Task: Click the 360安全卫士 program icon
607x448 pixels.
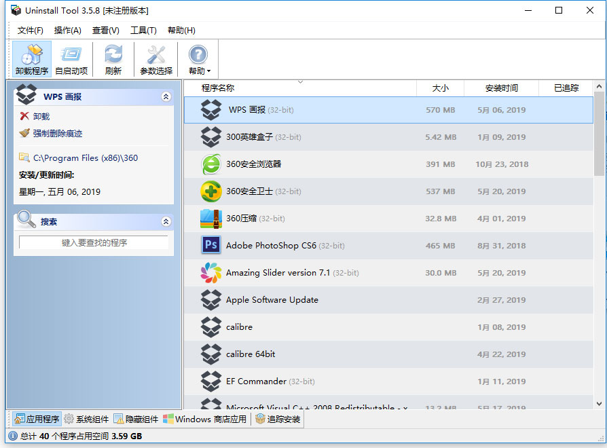Action: point(211,191)
